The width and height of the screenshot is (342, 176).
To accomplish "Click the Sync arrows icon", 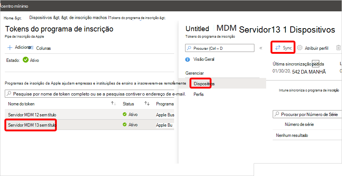I will point(277,48).
